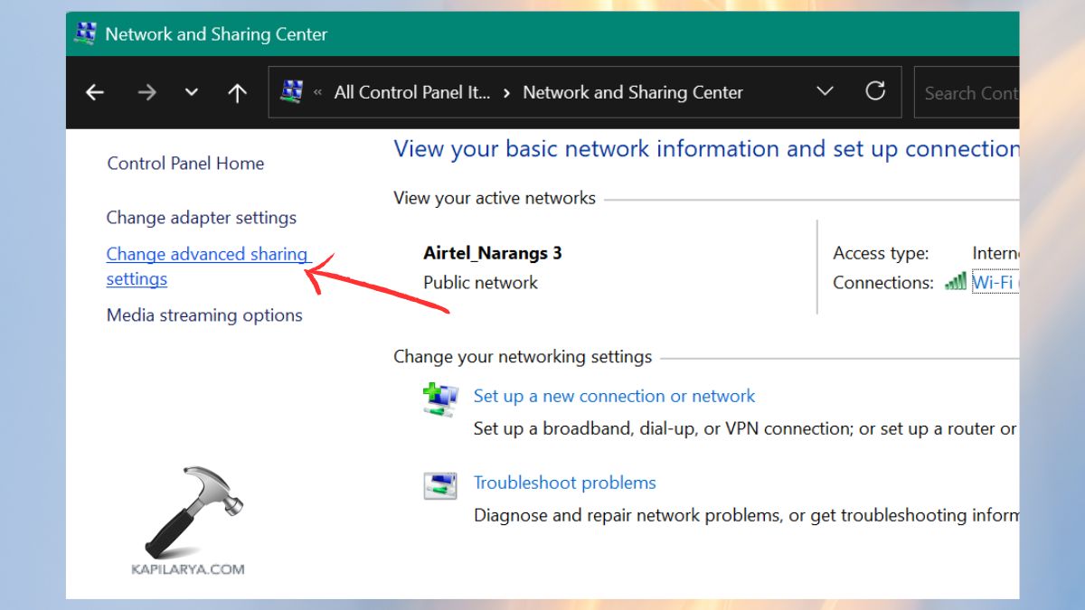This screenshot has width=1085, height=610.
Task: Open the Wi-Fi connection details link
Action: tap(994, 282)
